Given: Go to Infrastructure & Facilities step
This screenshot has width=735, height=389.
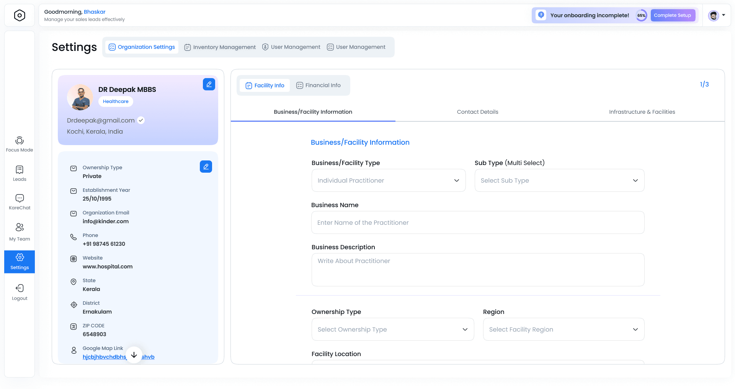Looking at the screenshot, I should pyautogui.click(x=642, y=112).
